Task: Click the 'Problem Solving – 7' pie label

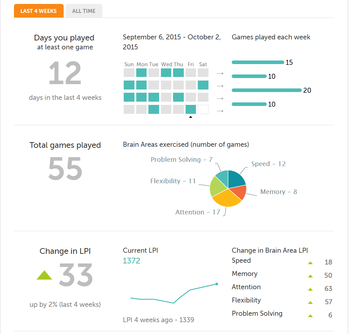Action: (x=182, y=160)
